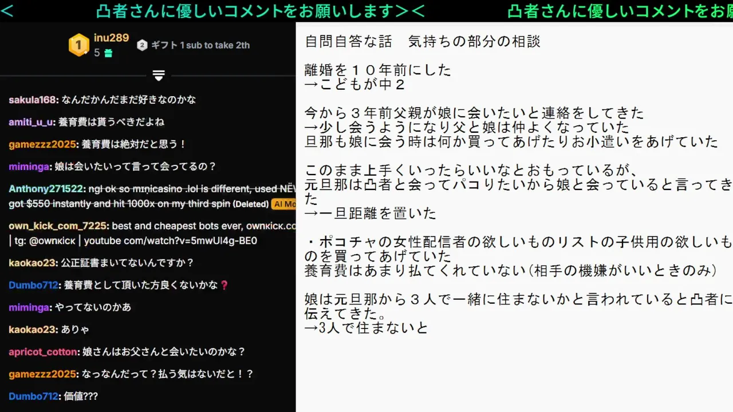Click the green gift icon under inu289
Screen dimensions: 733x412
coord(108,53)
